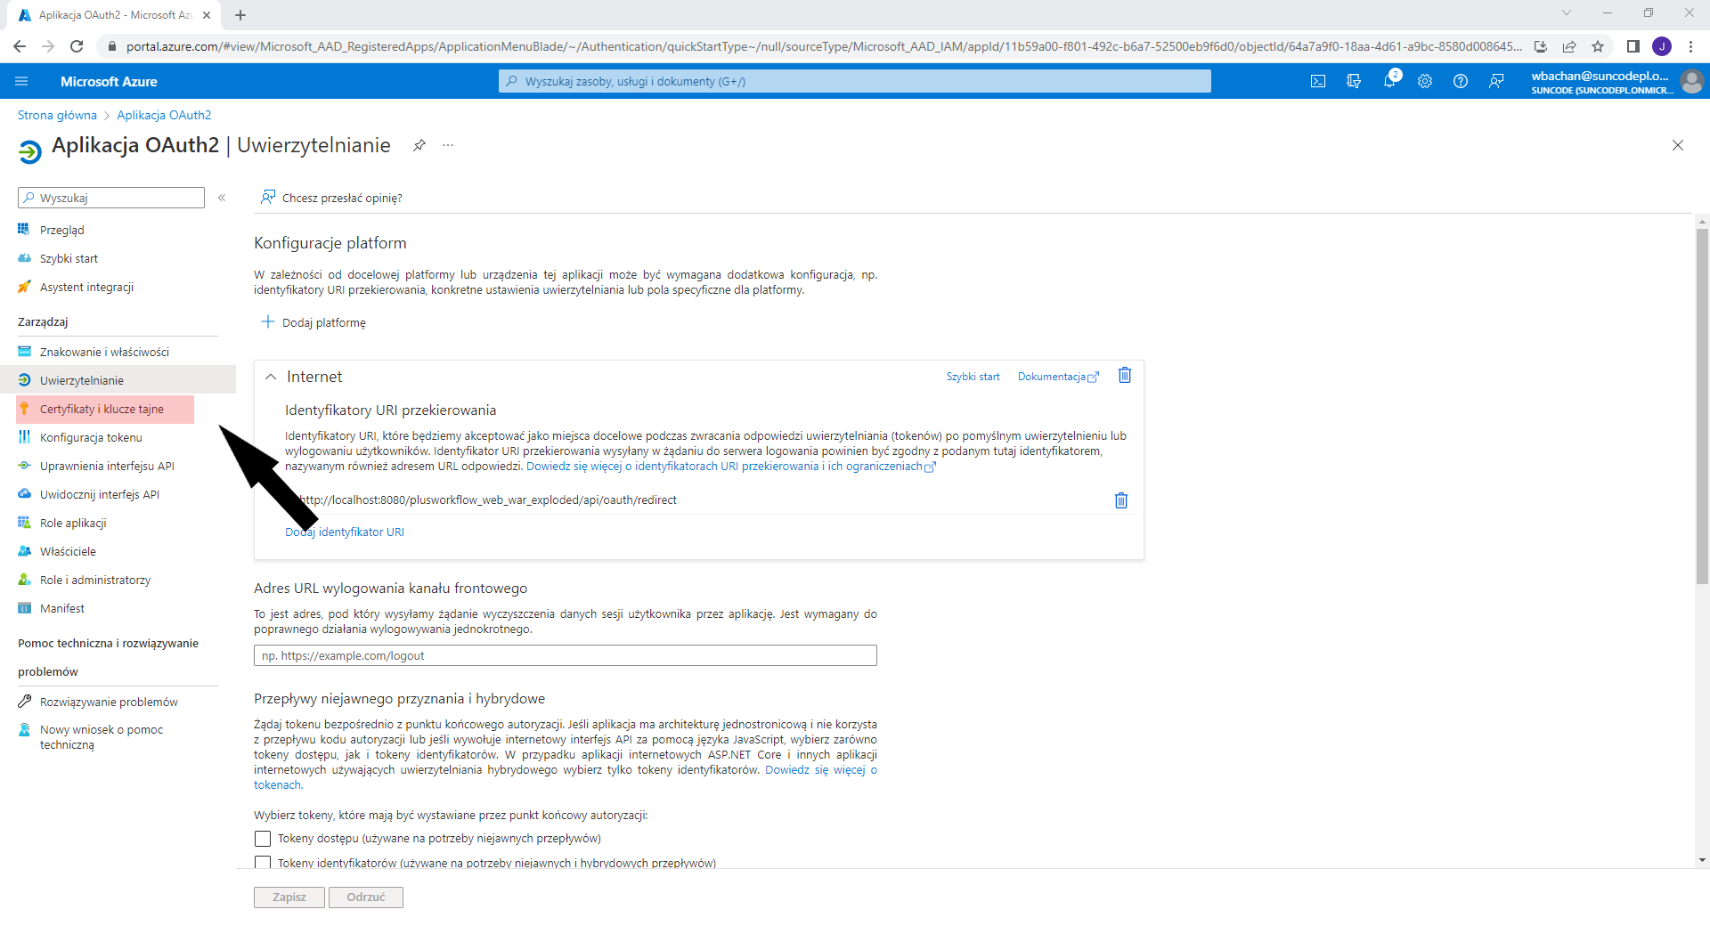The width and height of the screenshot is (1710, 926).
Task: Click Chcesz przesłać opinię feedback link
Action: [x=331, y=198]
